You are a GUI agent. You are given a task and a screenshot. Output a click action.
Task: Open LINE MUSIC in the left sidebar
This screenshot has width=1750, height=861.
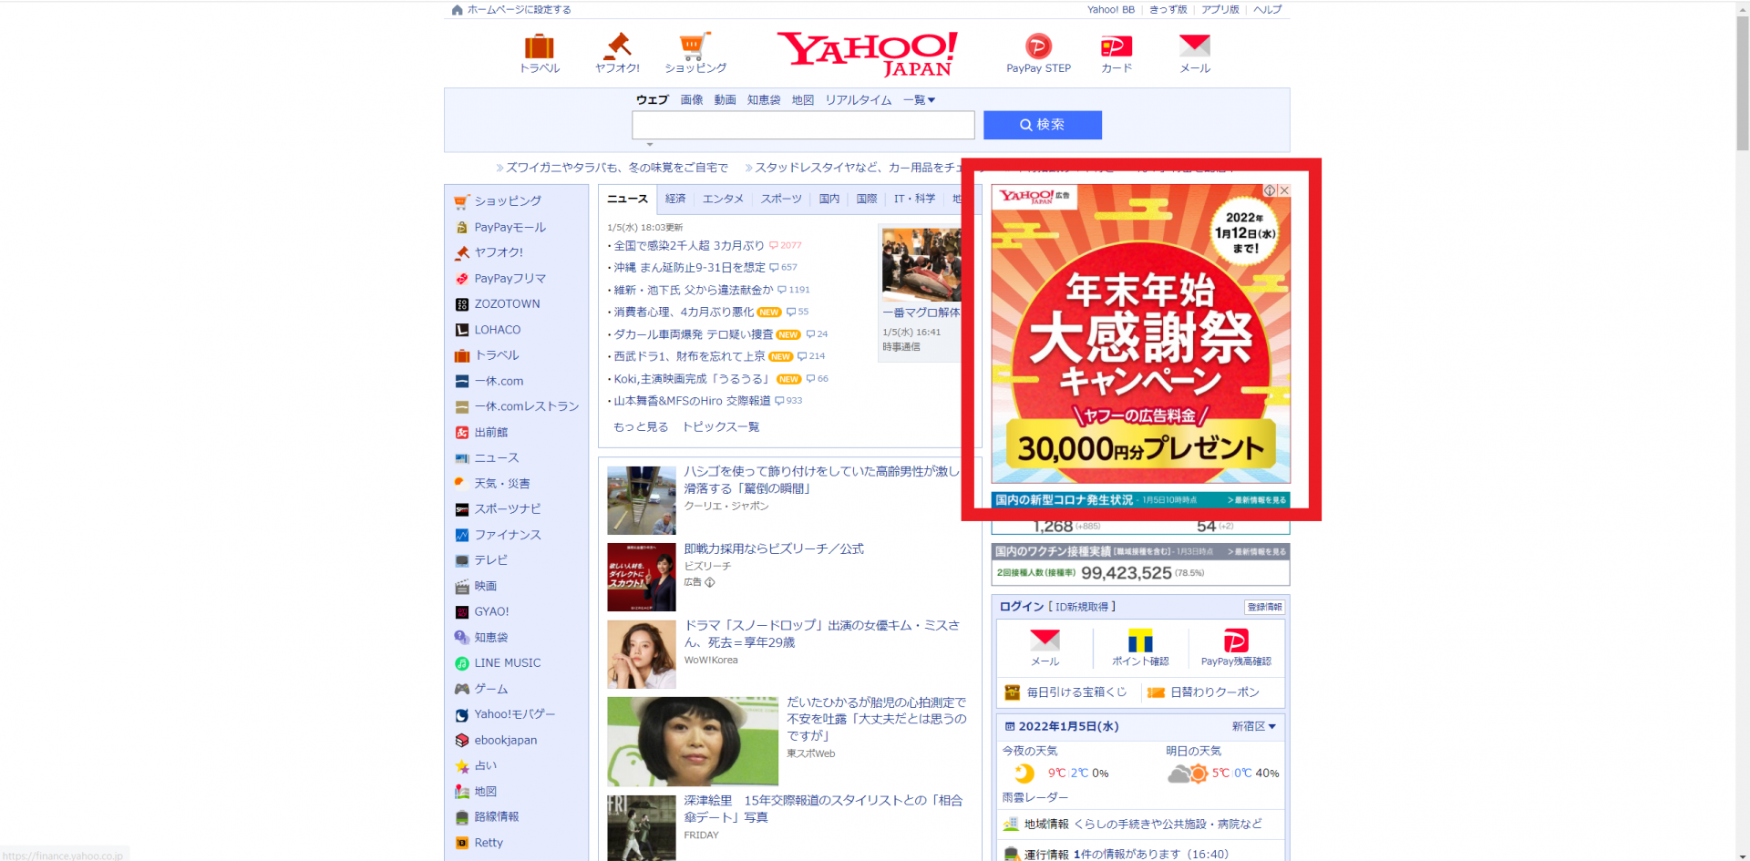[507, 663]
